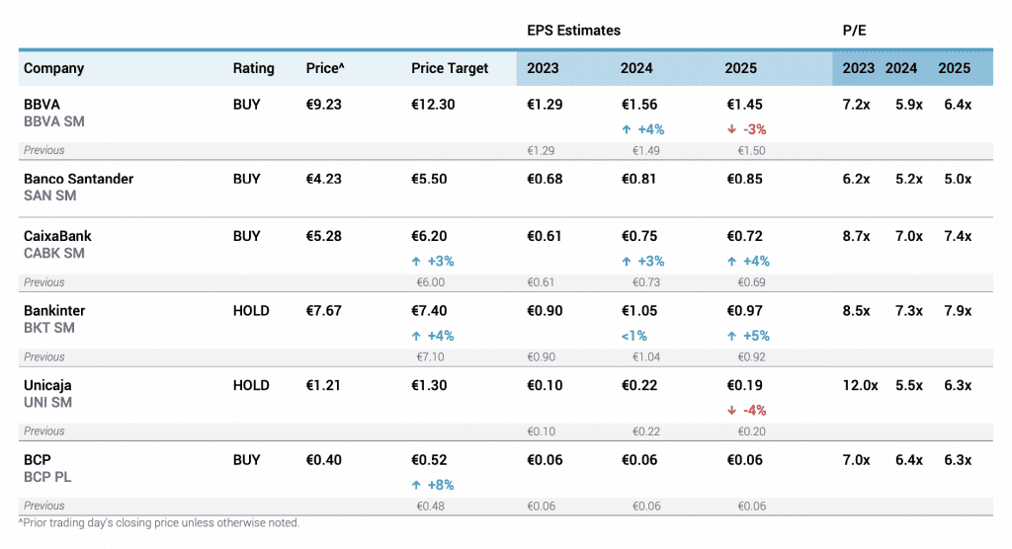Click the P/E 2025 column header
This screenshot has width=1012, height=549.
click(954, 69)
